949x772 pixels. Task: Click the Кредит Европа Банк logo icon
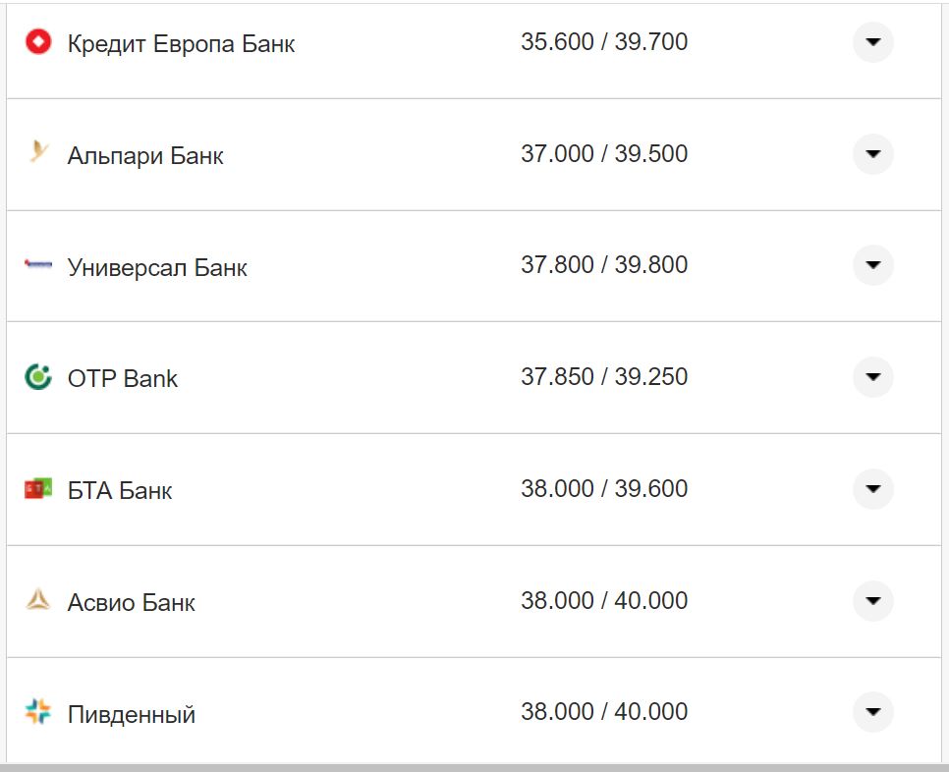pyautogui.click(x=37, y=43)
